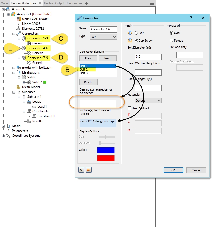Switch to the Nastran File tab
Screen dimensions: 215x227
(74, 3)
